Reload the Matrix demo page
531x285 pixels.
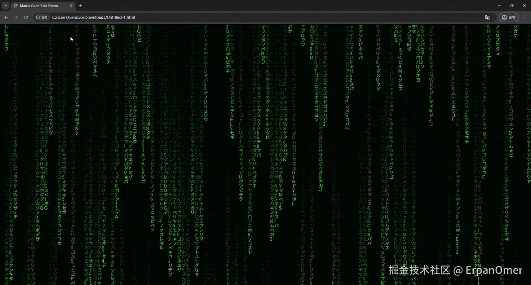pos(26,17)
